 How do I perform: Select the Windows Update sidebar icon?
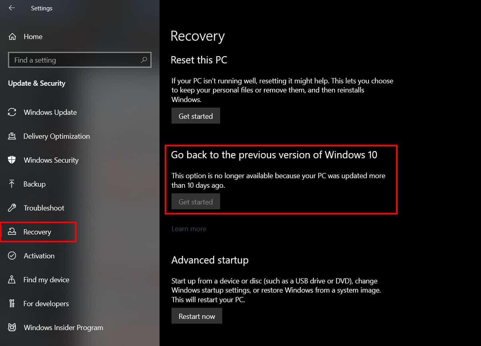[13, 112]
